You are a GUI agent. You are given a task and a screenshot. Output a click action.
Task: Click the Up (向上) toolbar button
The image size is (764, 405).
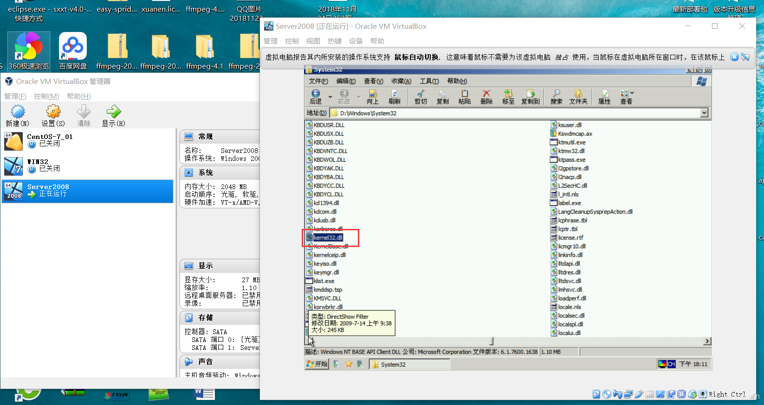[373, 97]
